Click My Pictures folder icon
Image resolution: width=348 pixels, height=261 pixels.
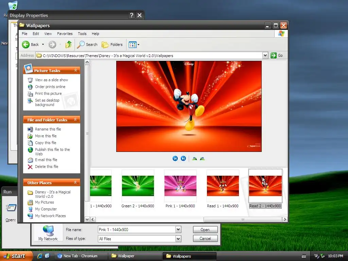(x=30, y=203)
